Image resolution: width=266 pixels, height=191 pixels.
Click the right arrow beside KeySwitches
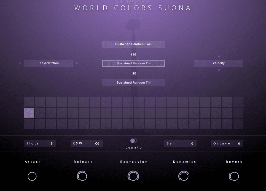click(77, 63)
